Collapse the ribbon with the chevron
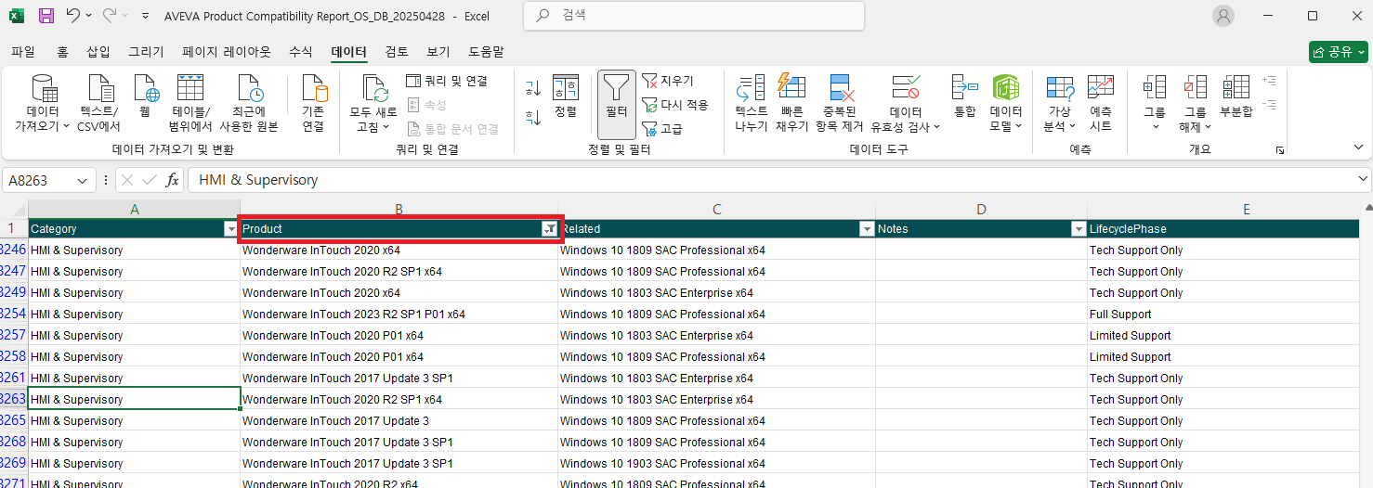Viewport: 1373px width, 488px height. [1359, 148]
